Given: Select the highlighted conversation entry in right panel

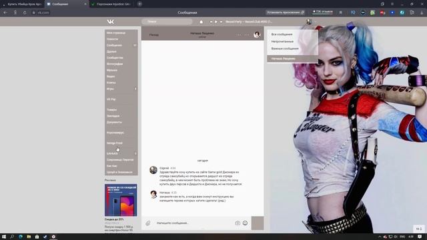Looking at the screenshot, I should 292,59.
